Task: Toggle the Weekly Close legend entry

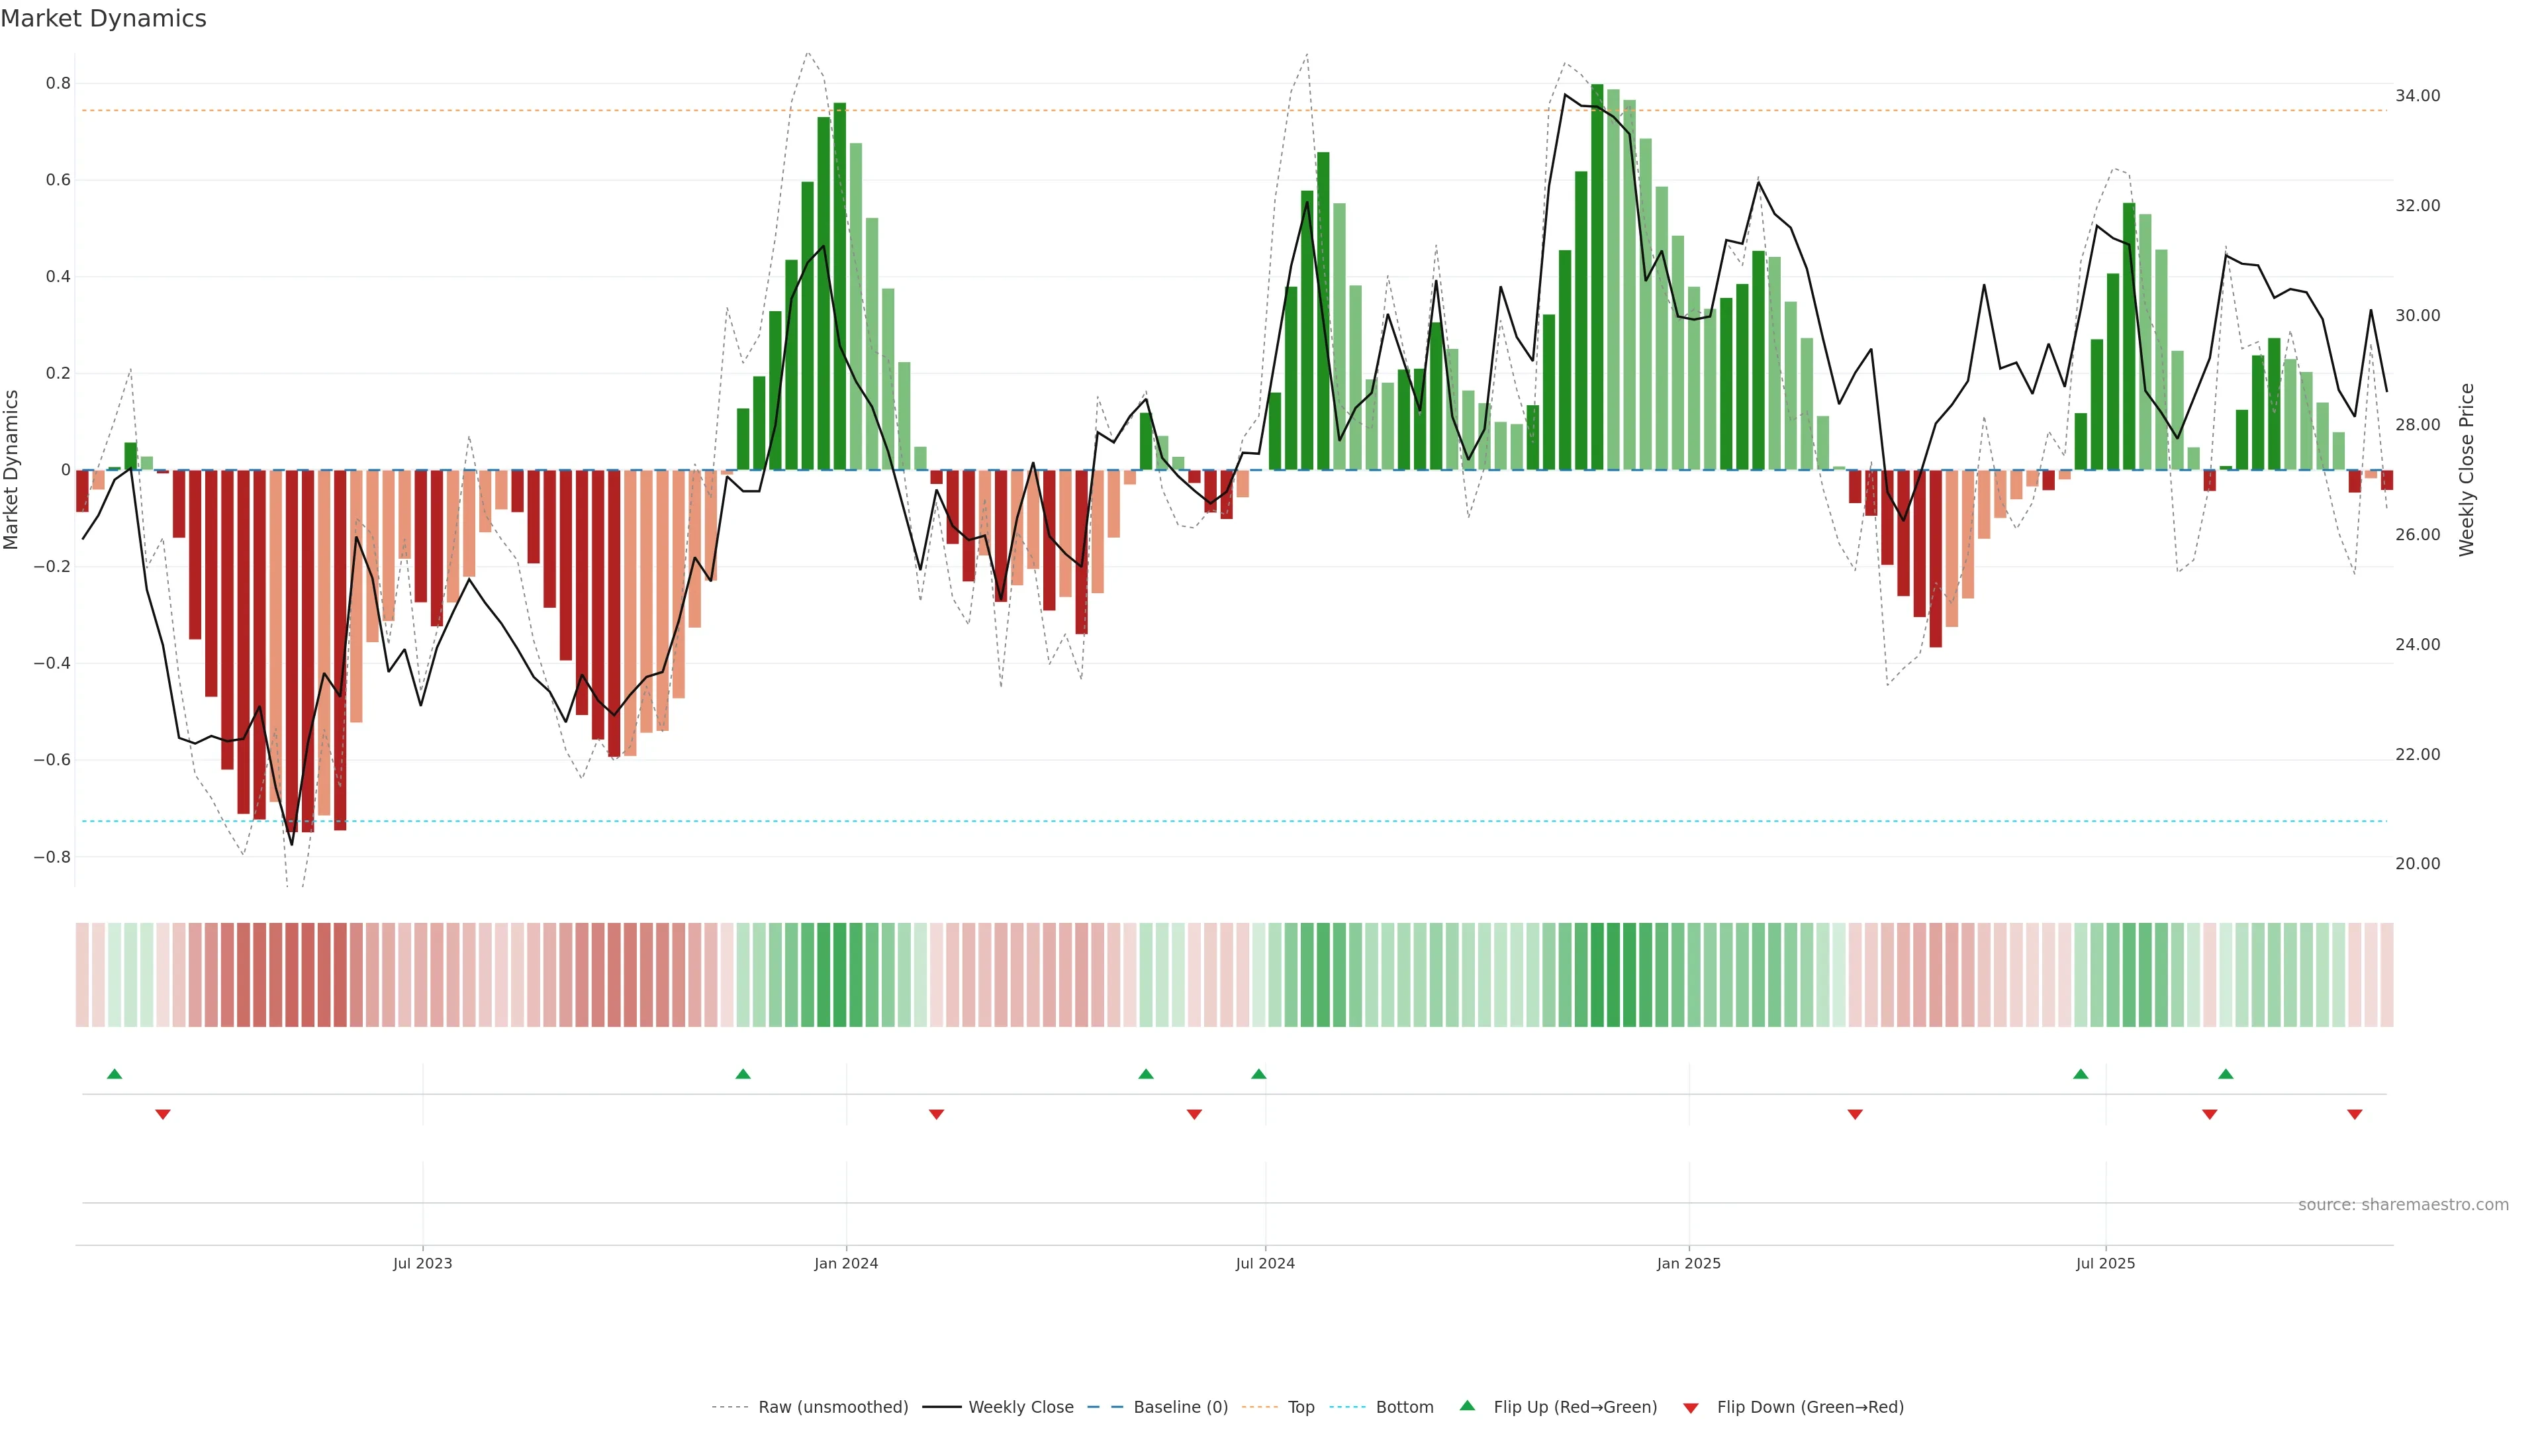Action: tap(1020, 1407)
